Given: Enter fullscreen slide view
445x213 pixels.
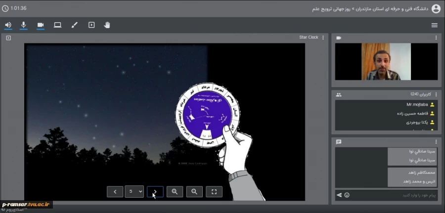Looking at the screenshot, I should coord(214,192).
